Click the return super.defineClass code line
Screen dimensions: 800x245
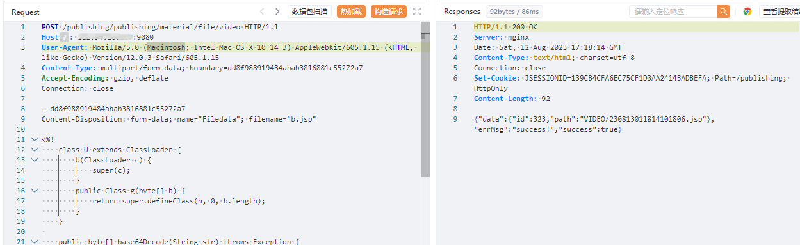[179, 201]
